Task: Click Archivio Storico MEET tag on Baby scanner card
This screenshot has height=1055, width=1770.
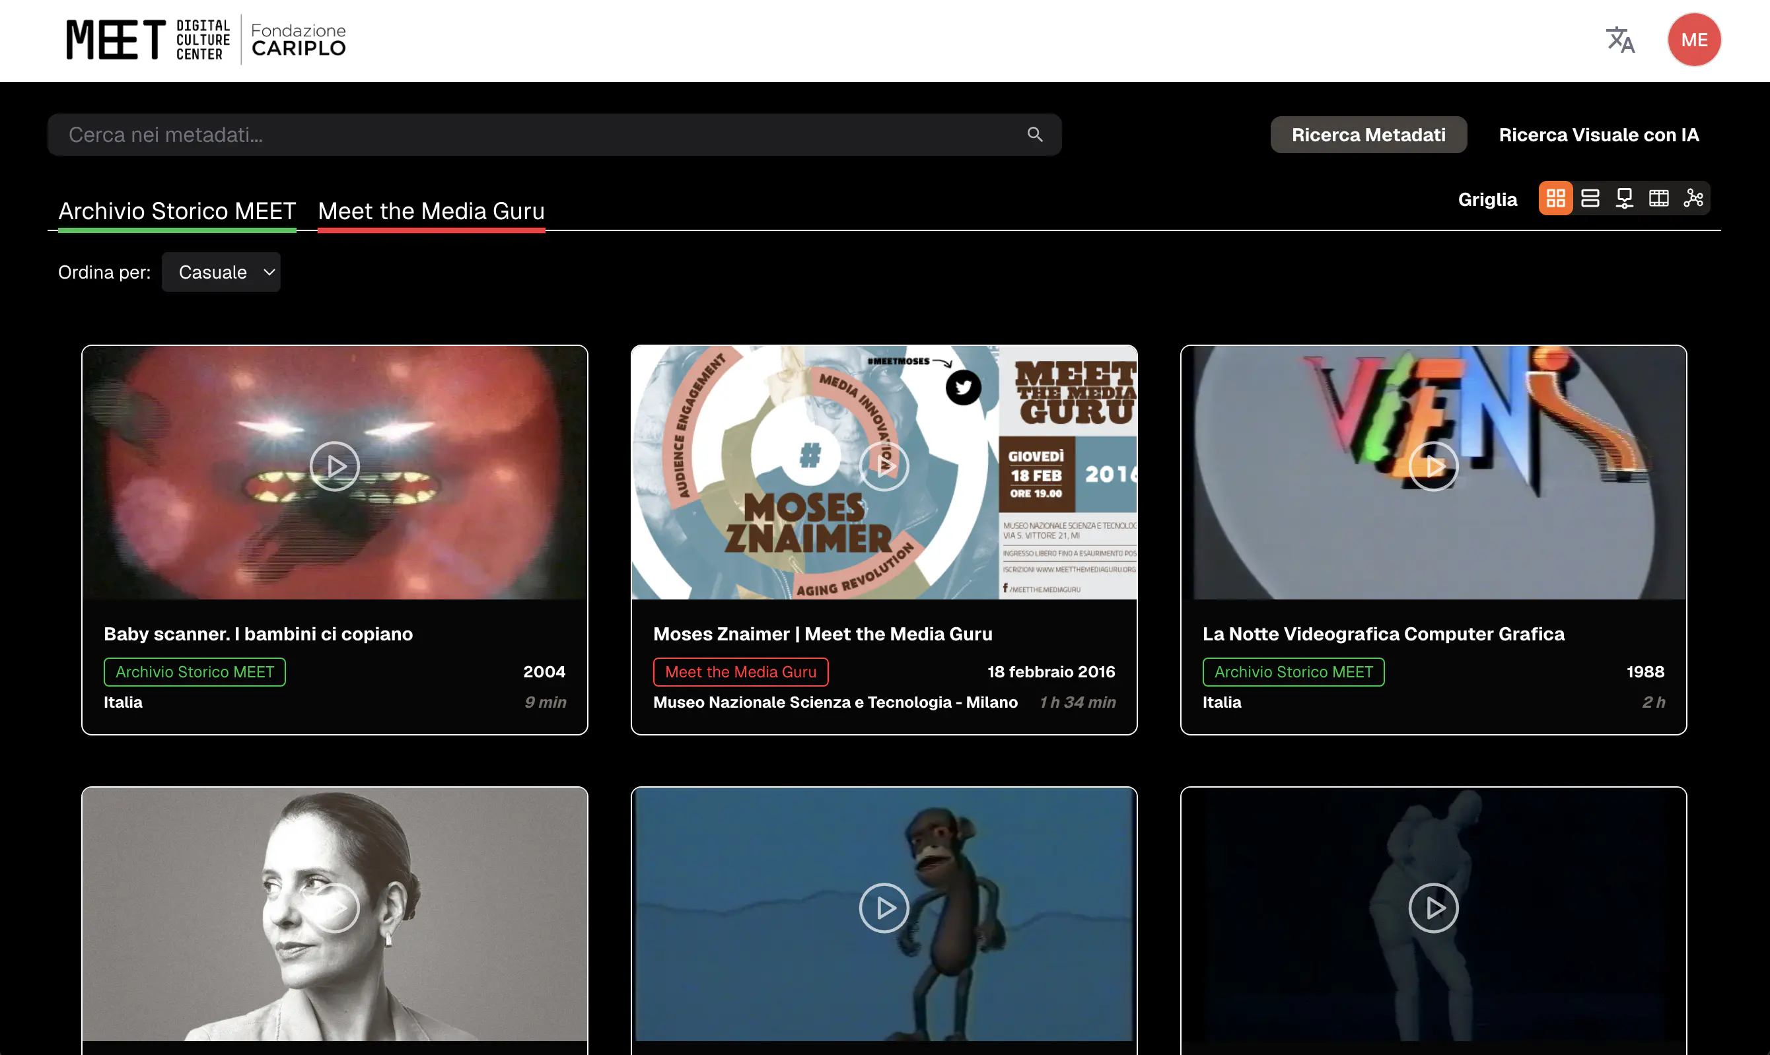Action: tap(195, 672)
